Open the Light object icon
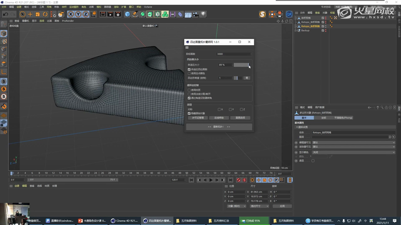This screenshot has height=225, width=401. (x=204, y=14)
